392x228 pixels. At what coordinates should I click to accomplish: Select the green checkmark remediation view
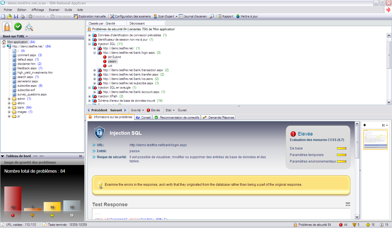pos(18,27)
